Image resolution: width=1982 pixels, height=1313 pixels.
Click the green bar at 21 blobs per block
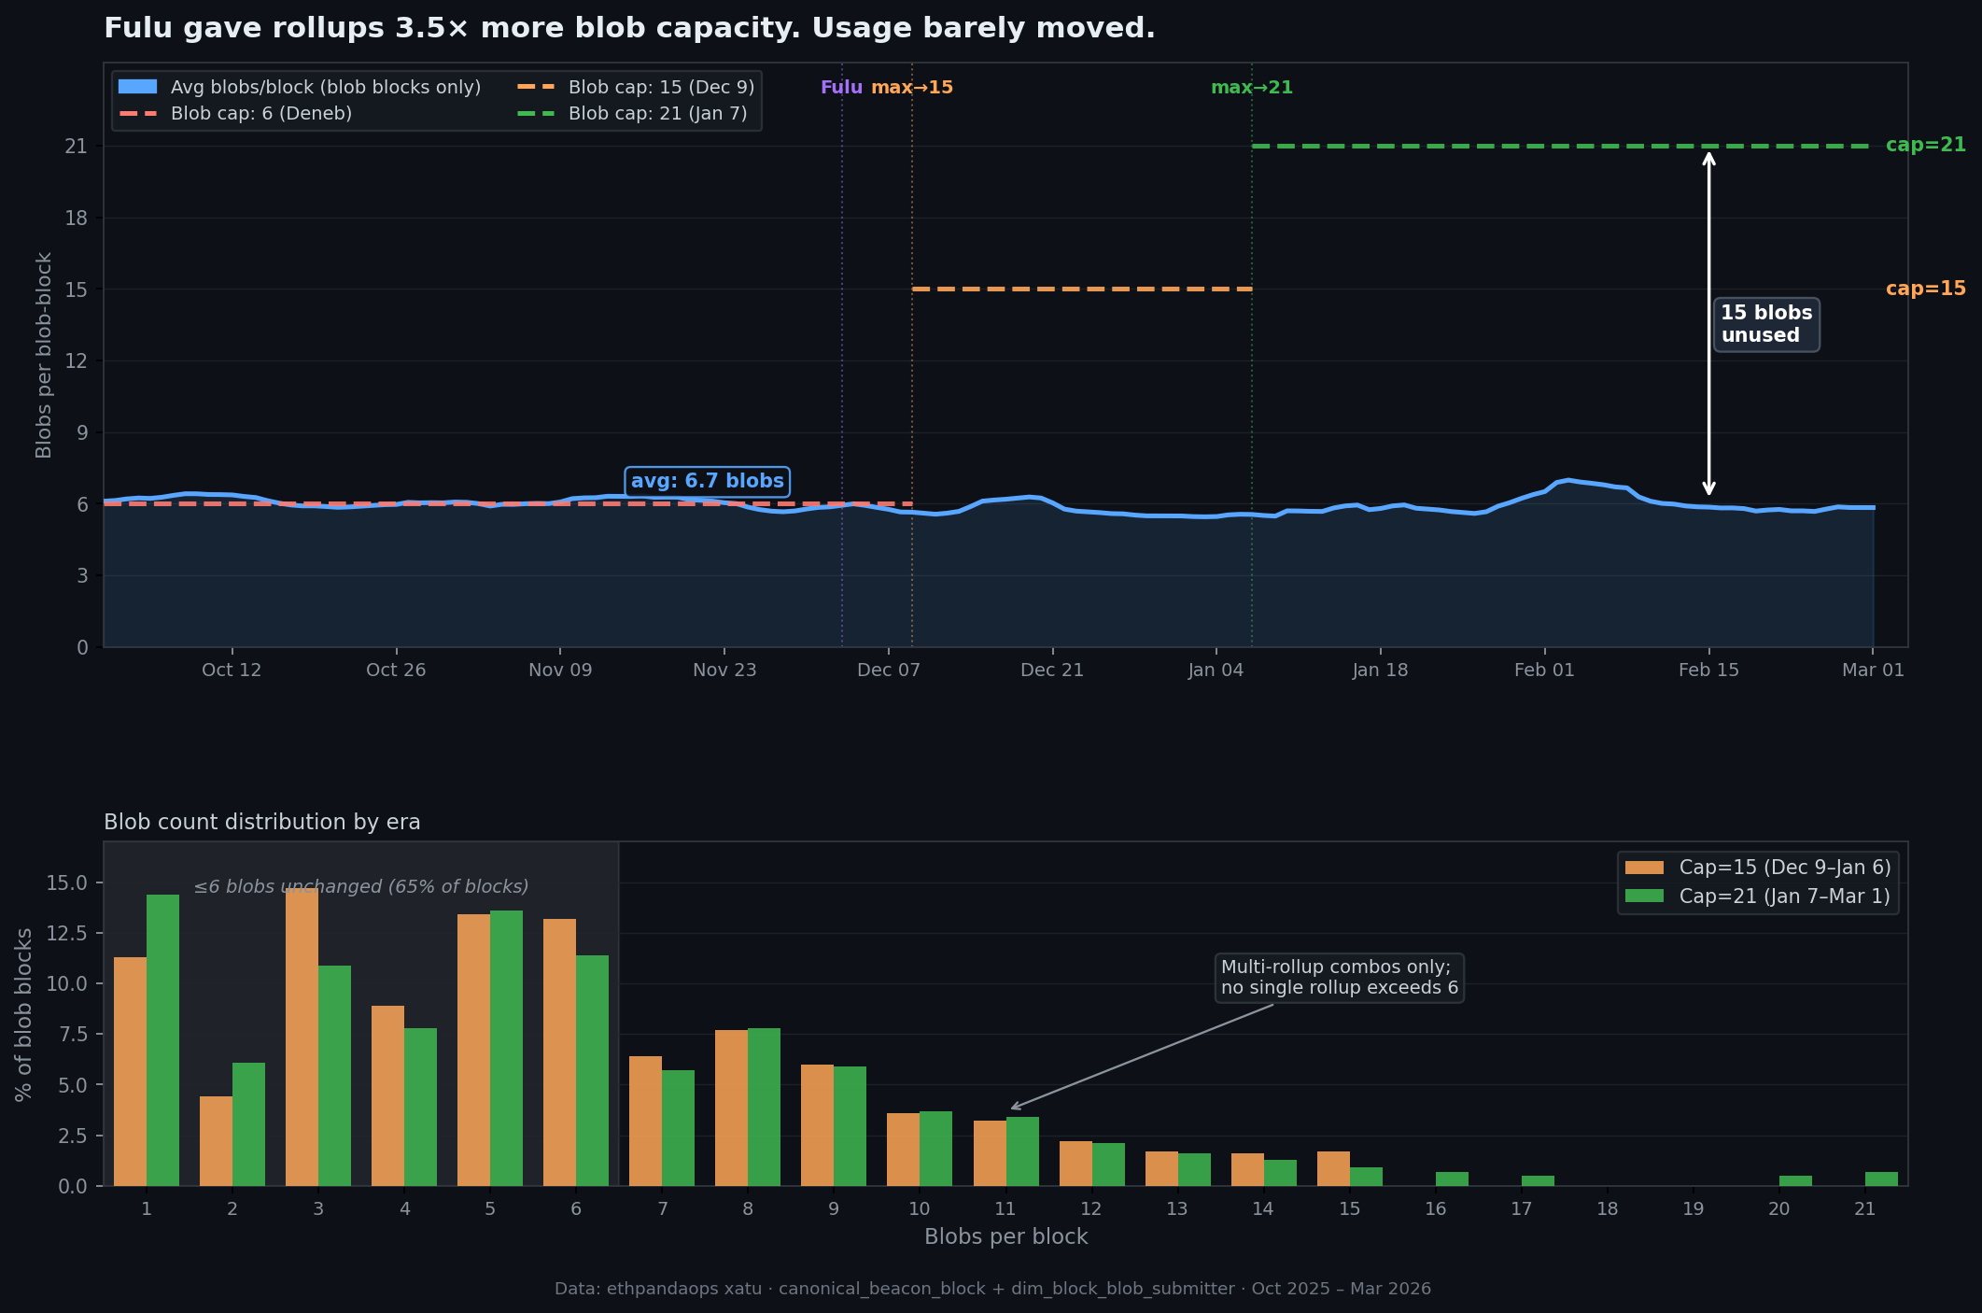click(x=1880, y=1179)
